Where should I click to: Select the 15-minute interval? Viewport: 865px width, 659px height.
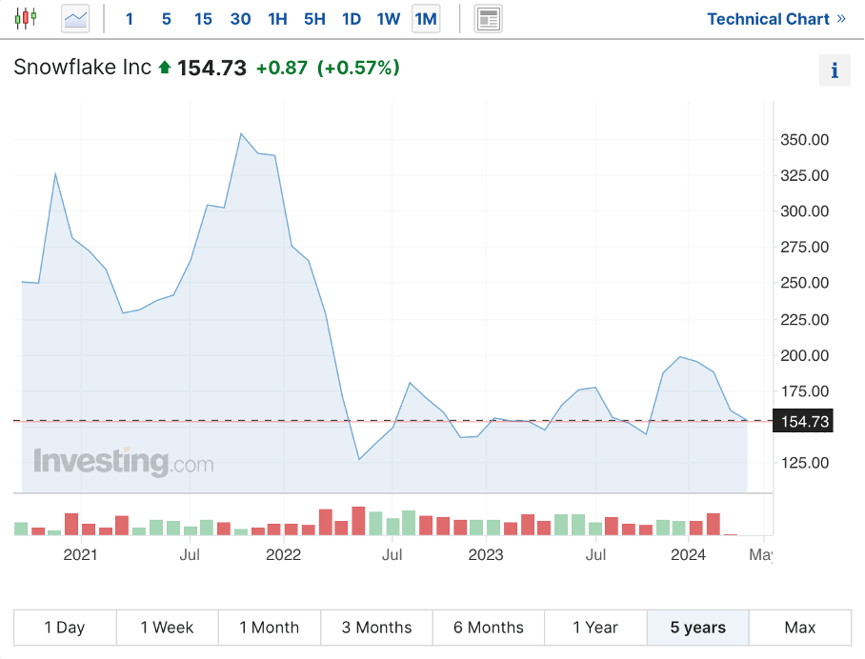tap(203, 18)
